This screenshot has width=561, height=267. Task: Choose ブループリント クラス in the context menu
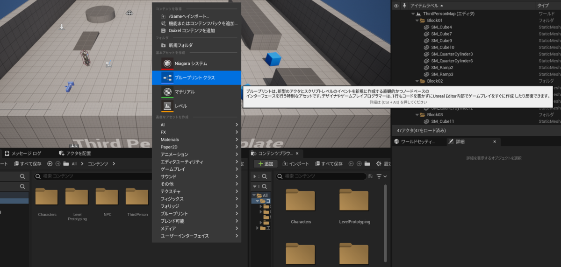(196, 77)
